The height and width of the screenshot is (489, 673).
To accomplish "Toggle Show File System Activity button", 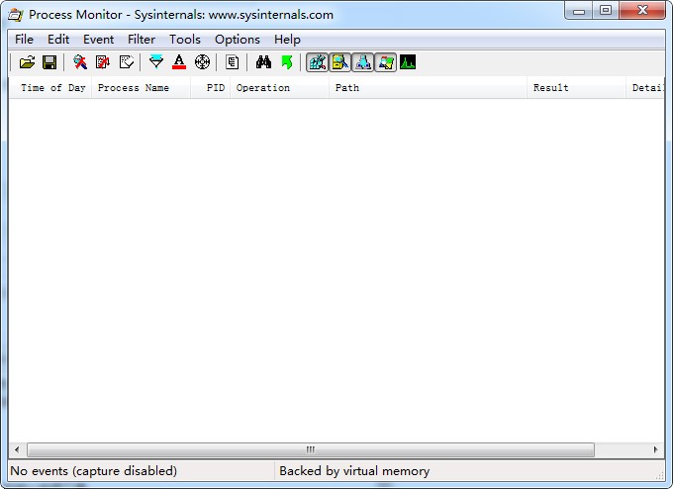I will click(x=339, y=62).
